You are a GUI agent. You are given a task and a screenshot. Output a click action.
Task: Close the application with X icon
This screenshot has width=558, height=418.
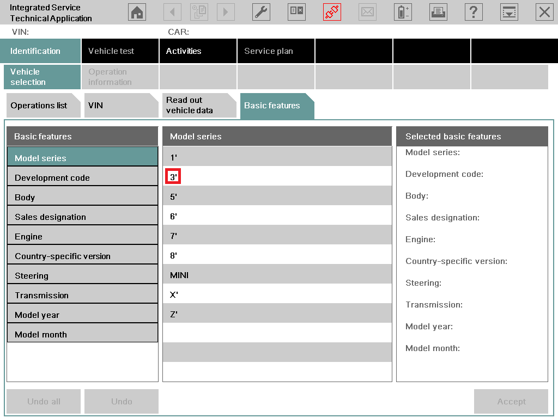point(544,12)
